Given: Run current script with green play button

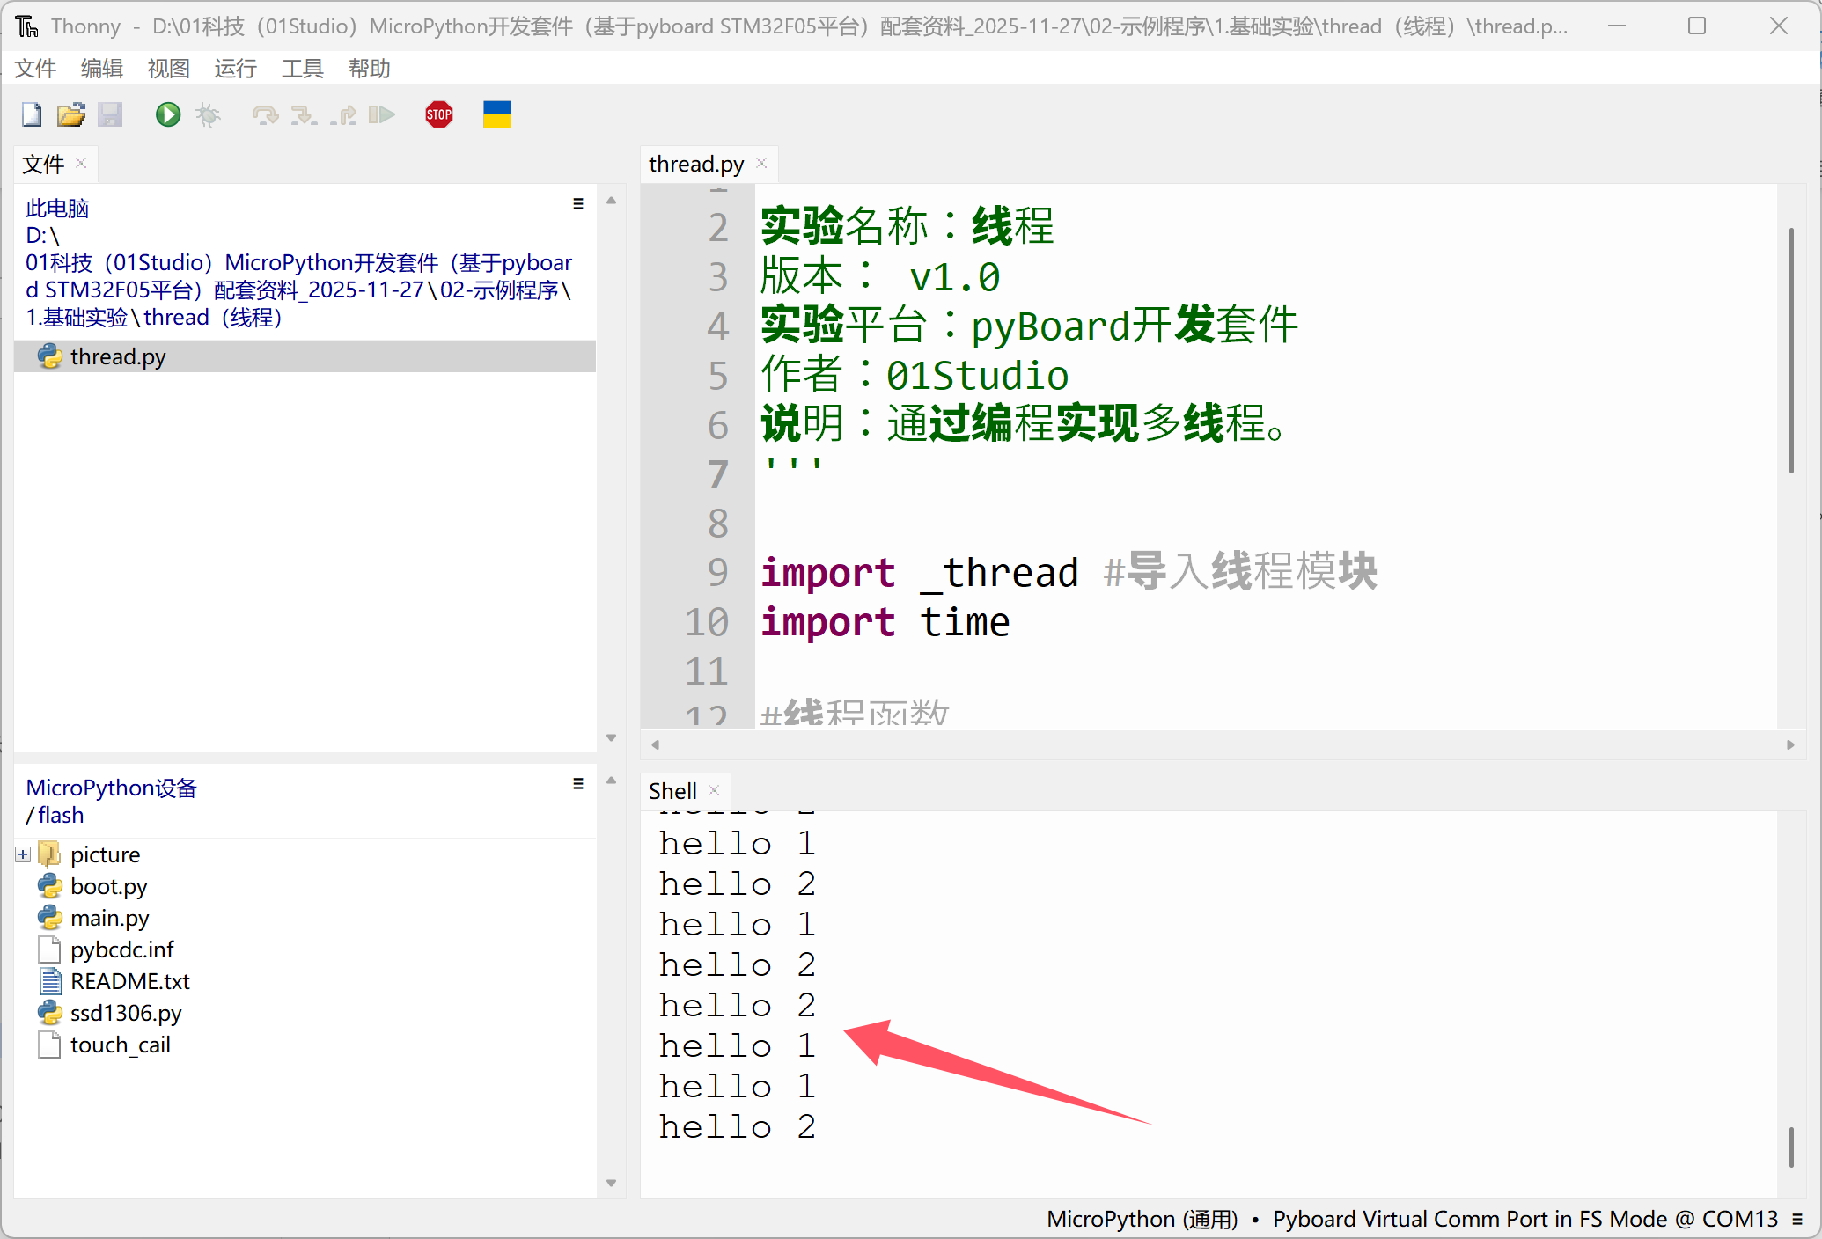Looking at the screenshot, I should (x=167, y=114).
